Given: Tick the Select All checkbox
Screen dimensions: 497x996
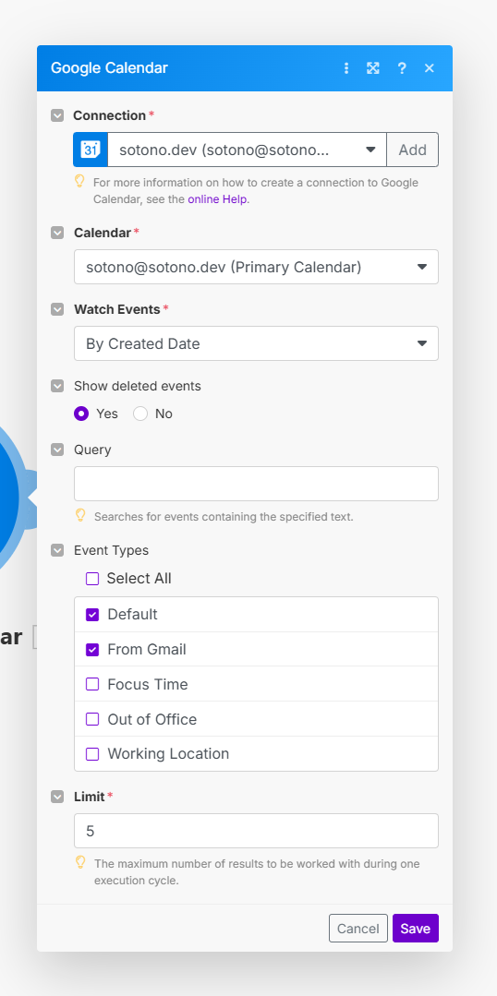Looking at the screenshot, I should coord(92,579).
